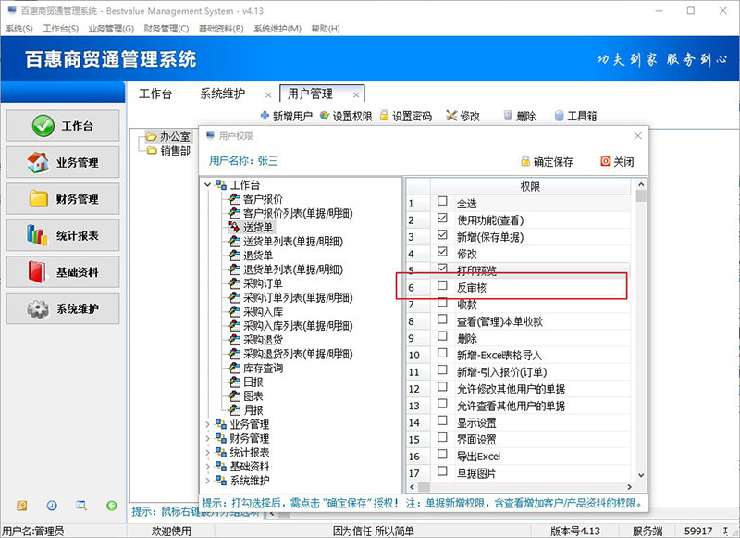Open the 财务管理(C) menu

[x=166, y=29]
